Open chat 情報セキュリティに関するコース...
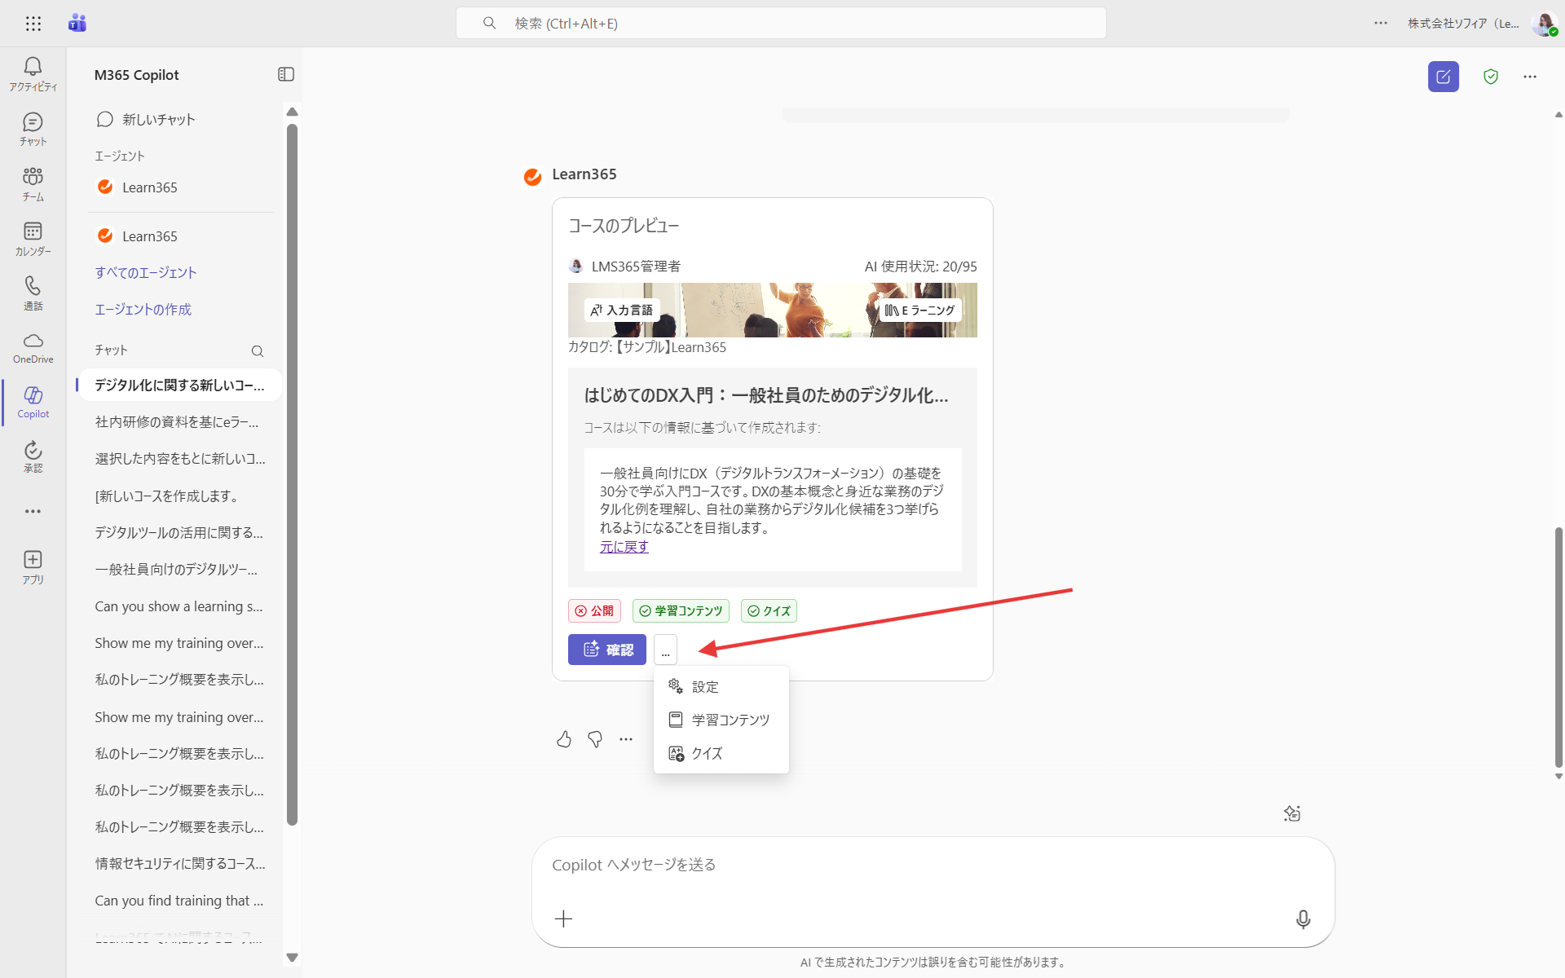 click(180, 864)
